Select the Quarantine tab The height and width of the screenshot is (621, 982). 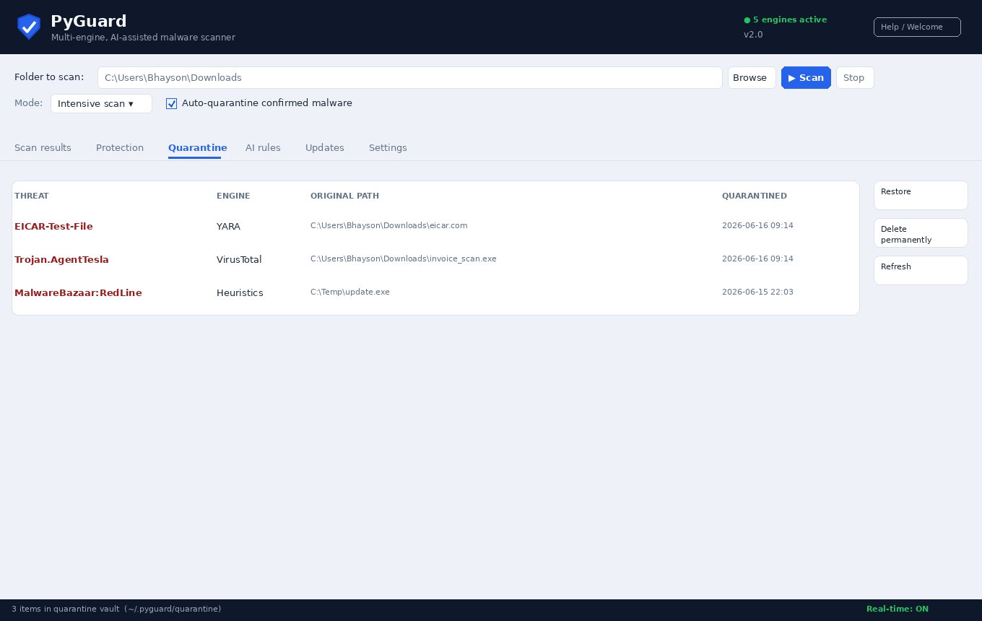click(198, 147)
